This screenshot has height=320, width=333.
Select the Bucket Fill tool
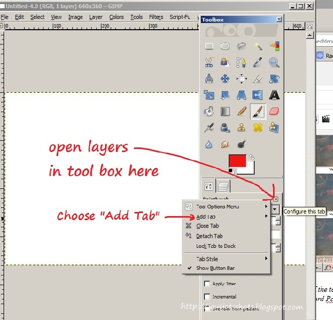[209, 111]
